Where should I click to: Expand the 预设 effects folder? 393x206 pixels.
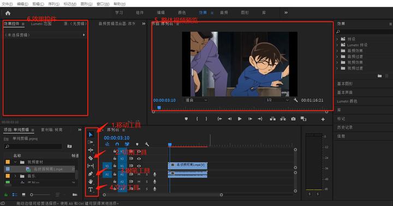(x=337, y=39)
